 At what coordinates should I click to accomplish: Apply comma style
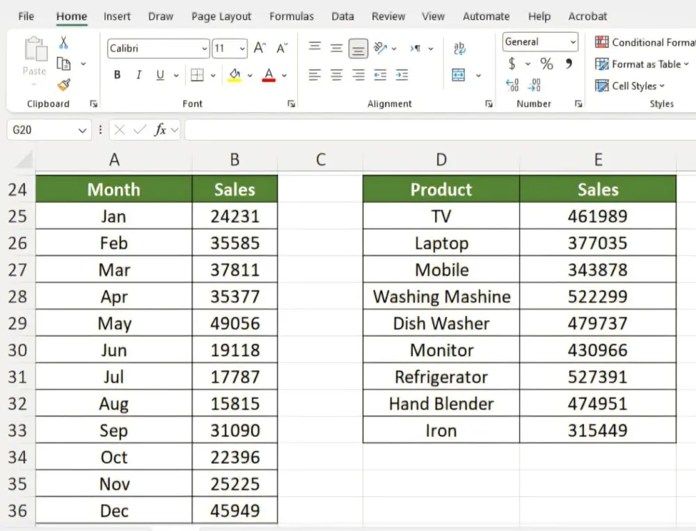click(569, 64)
